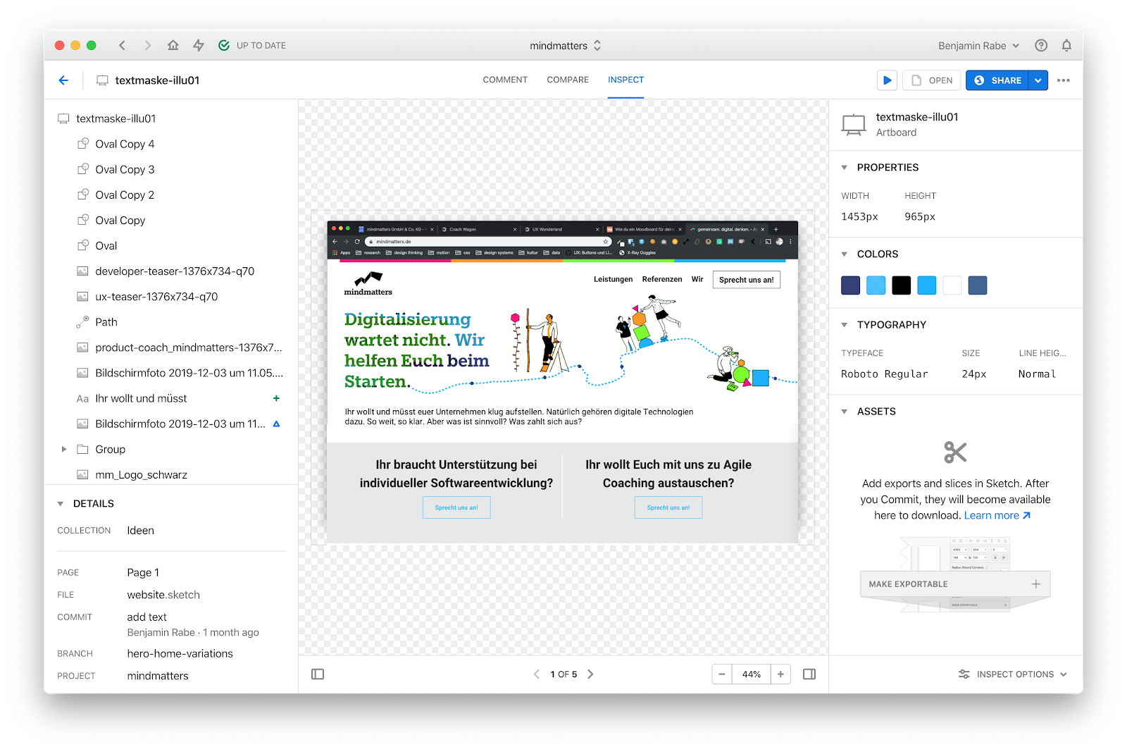Click the plus on MAKE EXPORTABLE

[1036, 584]
